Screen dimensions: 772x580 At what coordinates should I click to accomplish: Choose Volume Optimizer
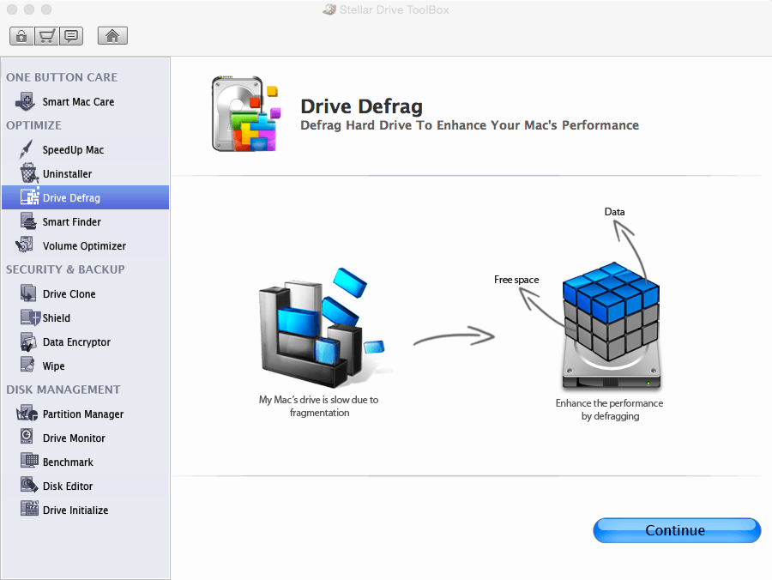click(84, 246)
